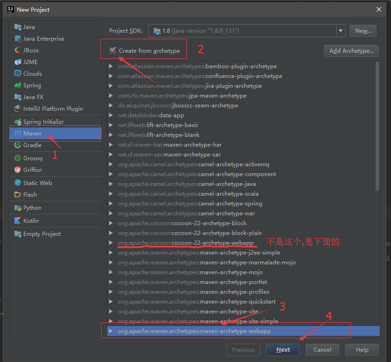Select Spring project type label
The height and width of the screenshot is (362, 391).
[x=32, y=85]
